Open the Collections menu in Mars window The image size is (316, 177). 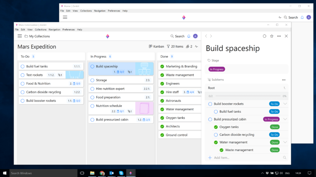(x=41, y=29)
